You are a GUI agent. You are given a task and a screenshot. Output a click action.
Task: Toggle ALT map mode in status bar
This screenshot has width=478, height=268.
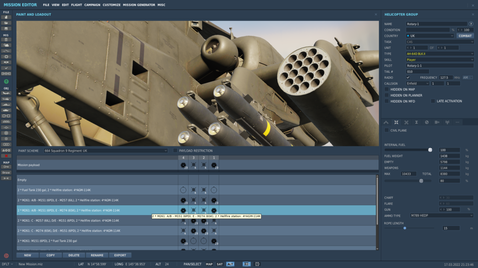point(230,264)
